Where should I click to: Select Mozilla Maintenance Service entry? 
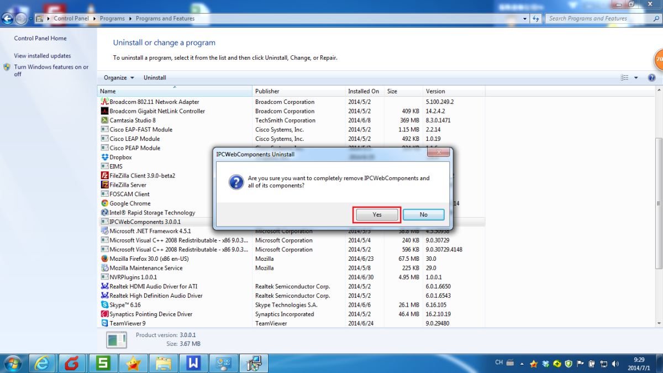[146, 268]
